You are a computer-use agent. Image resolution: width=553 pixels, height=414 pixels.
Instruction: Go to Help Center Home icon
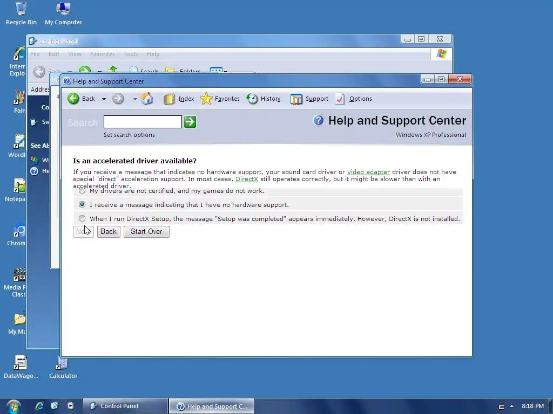click(147, 99)
